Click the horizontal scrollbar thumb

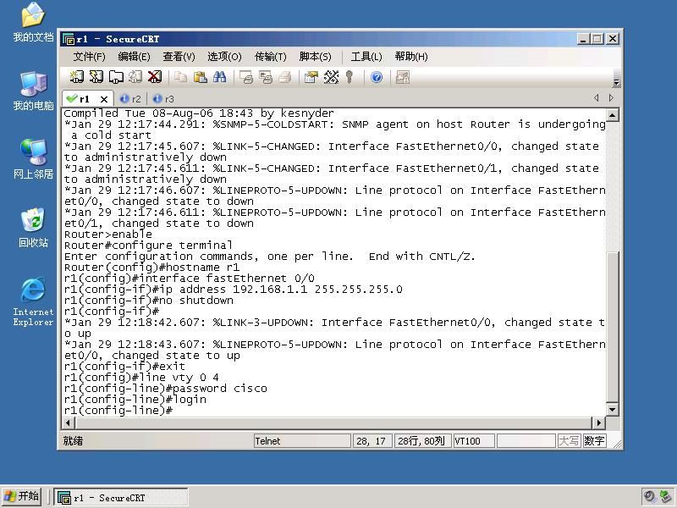click(x=333, y=422)
